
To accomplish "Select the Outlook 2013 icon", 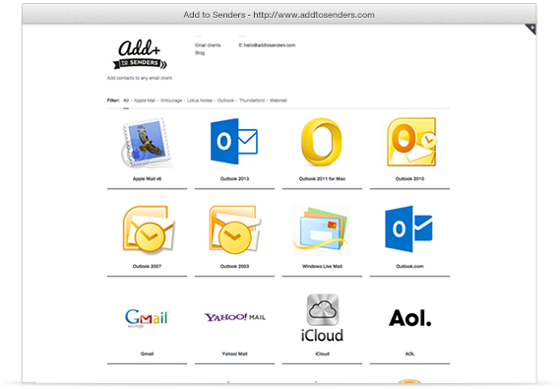I will [234, 142].
